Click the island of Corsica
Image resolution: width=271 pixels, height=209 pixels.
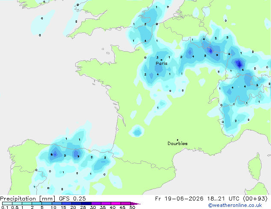(x=255, y=166)
